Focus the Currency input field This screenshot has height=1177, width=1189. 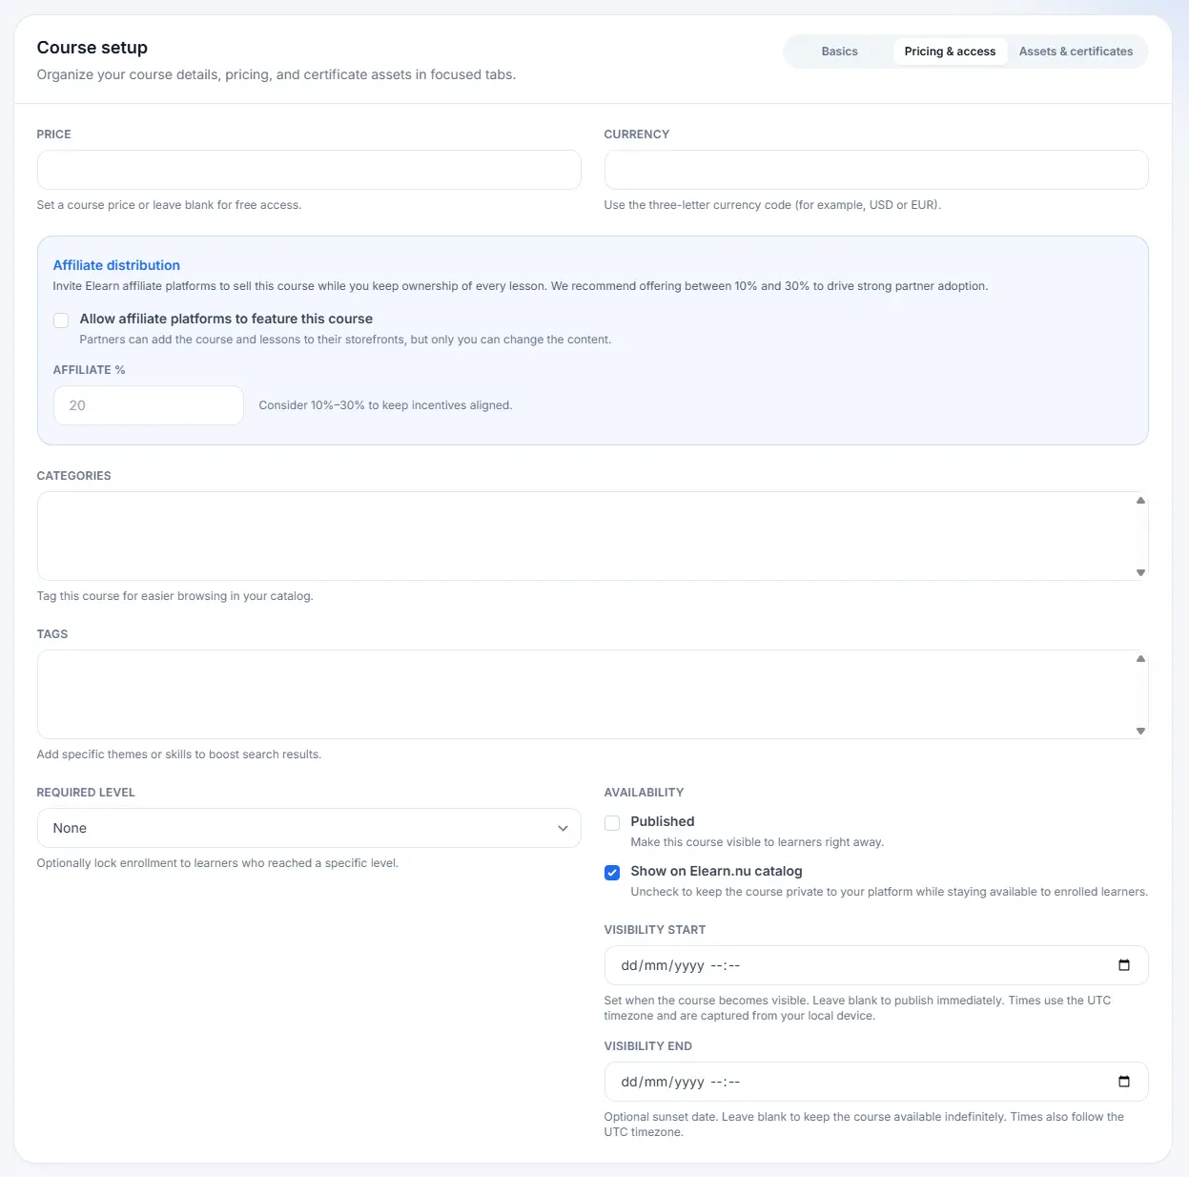click(x=875, y=170)
